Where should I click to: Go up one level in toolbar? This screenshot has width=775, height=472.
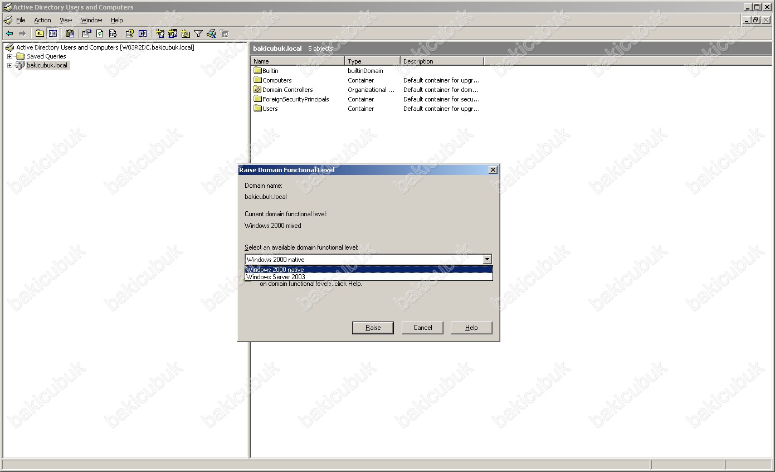(x=40, y=33)
